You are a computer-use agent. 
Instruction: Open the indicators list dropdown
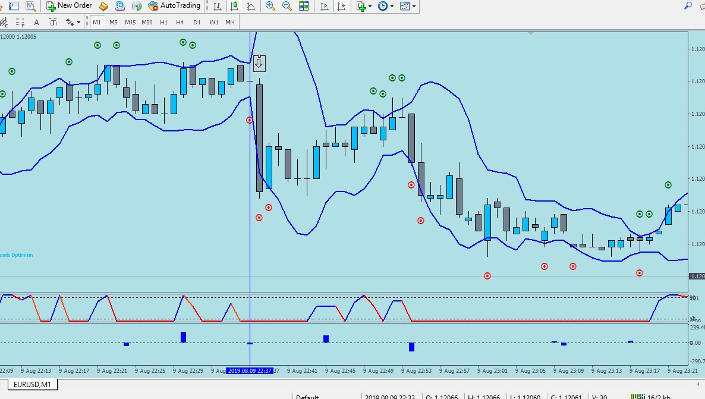(364, 6)
